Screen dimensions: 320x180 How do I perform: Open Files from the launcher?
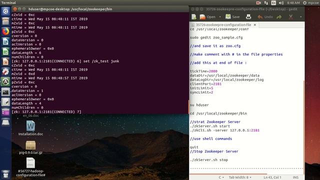[5, 21]
